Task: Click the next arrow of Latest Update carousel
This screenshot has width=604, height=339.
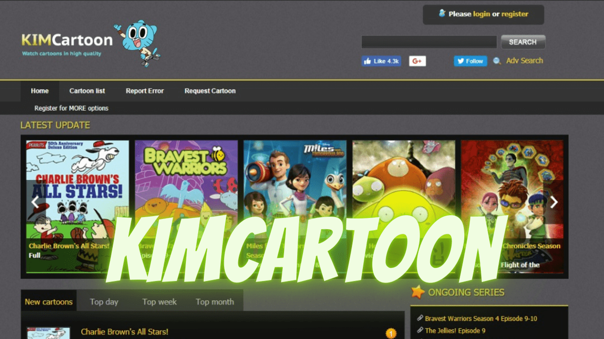Action: click(x=554, y=202)
